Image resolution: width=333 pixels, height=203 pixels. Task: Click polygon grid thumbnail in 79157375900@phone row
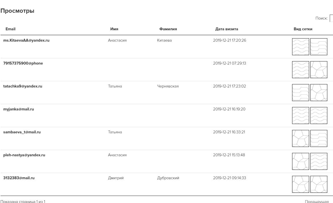[x=319, y=70]
